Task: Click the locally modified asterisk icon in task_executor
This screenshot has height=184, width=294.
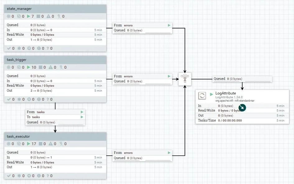Action: coord(19,176)
